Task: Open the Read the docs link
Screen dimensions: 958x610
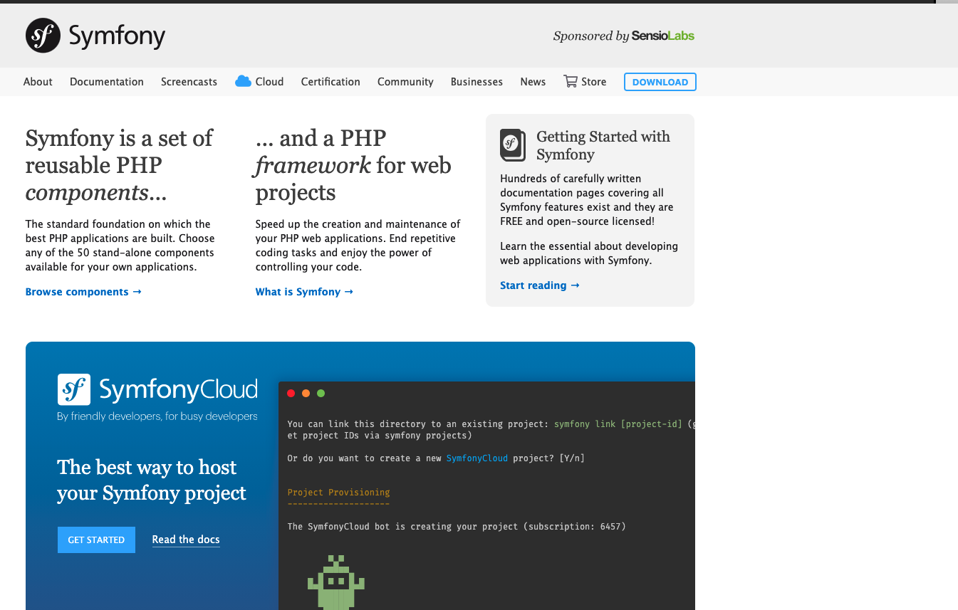Action: pos(186,540)
